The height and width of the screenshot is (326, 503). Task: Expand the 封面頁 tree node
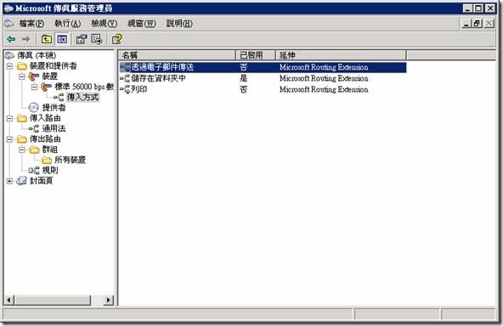[9, 181]
